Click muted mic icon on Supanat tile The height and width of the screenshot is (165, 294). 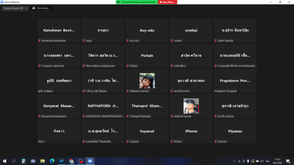tap(128, 141)
